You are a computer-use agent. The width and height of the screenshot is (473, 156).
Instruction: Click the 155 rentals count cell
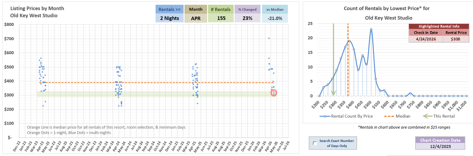[x=221, y=18]
